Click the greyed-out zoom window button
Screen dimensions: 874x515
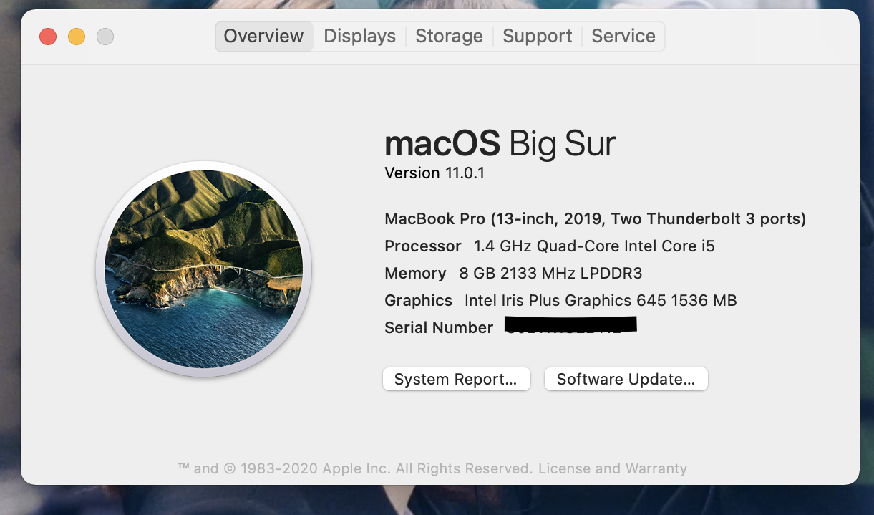[x=105, y=37]
